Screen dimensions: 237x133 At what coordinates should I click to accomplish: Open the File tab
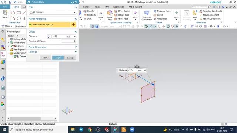click(x=5, y=7)
